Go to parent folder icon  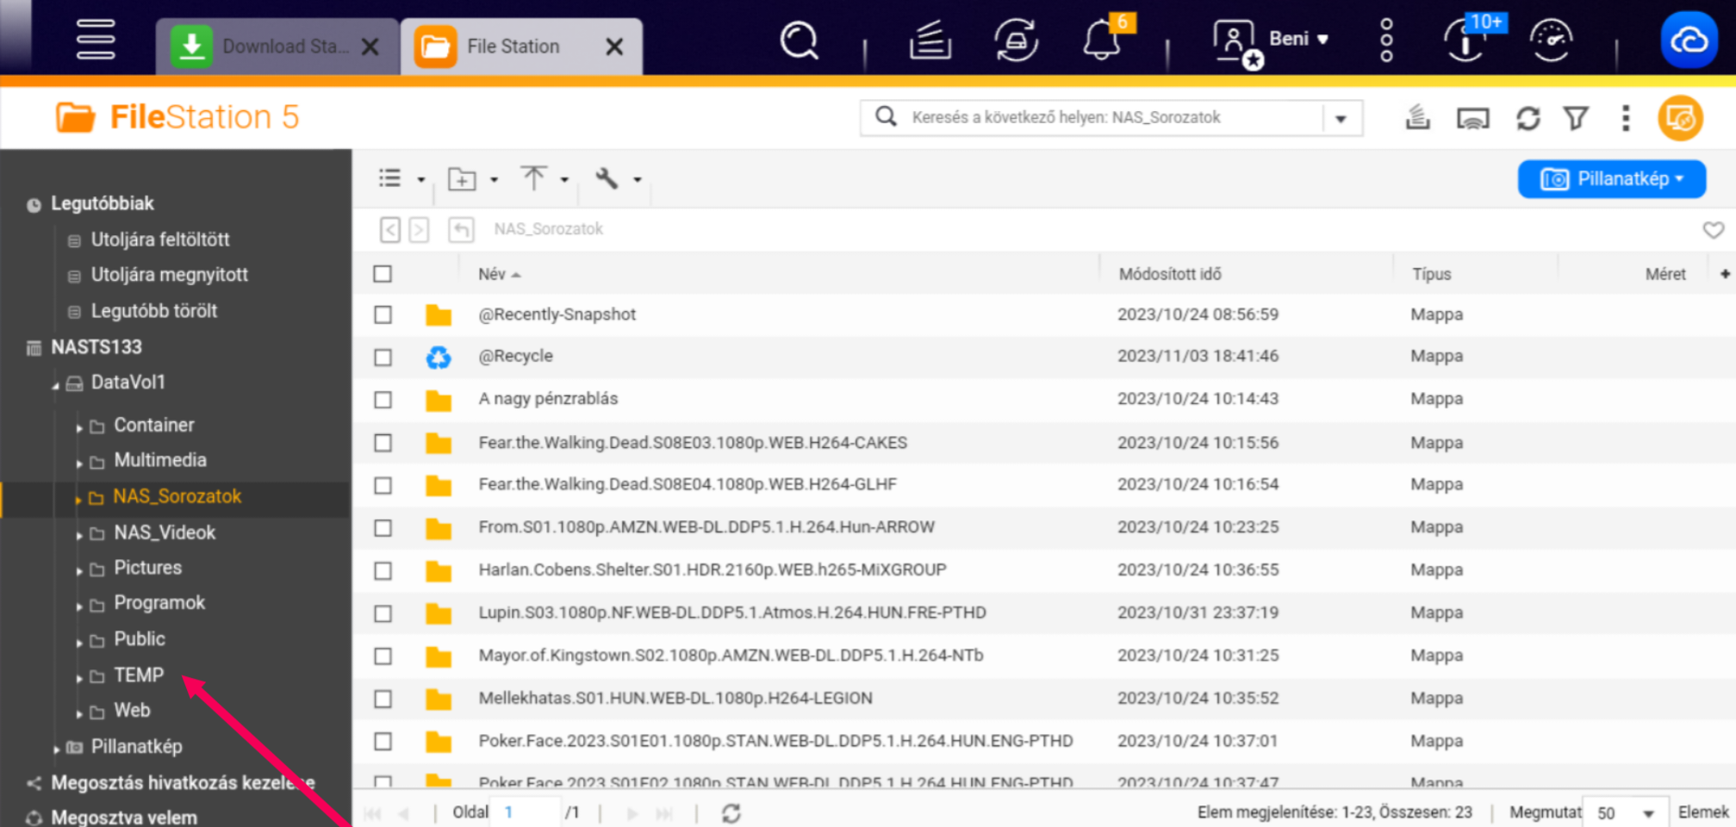point(461,229)
